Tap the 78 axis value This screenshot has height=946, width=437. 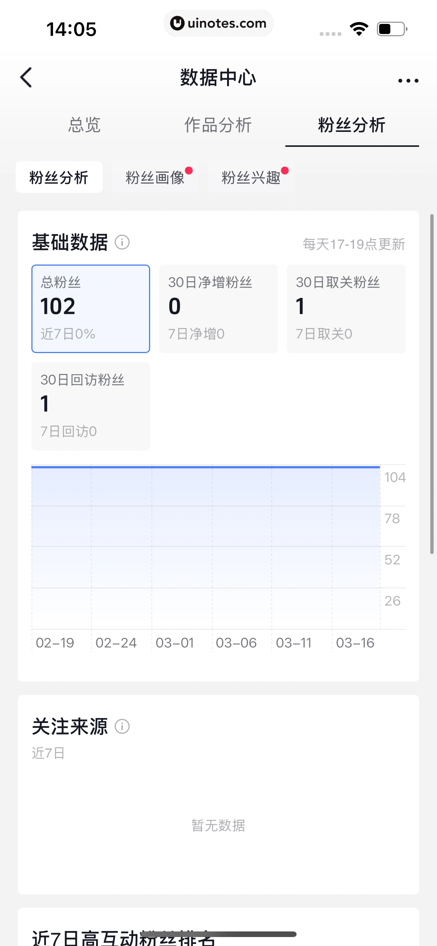392,518
